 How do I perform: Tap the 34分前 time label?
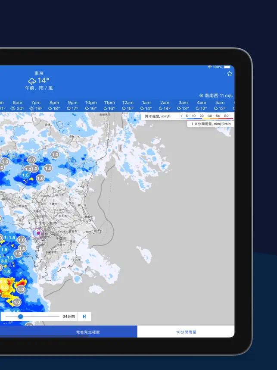coord(68,317)
